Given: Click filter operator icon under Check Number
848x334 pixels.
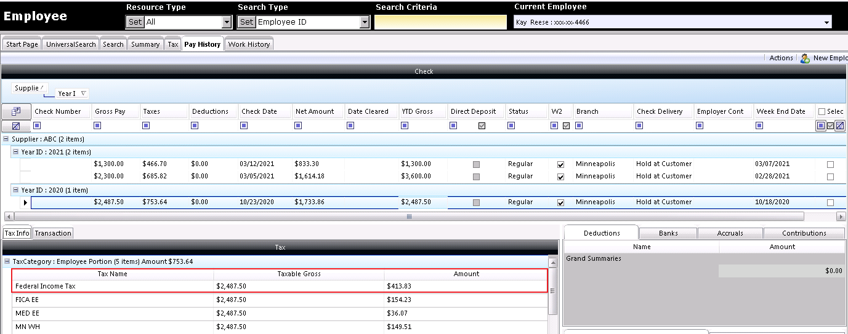Looking at the screenshot, I should [37, 125].
